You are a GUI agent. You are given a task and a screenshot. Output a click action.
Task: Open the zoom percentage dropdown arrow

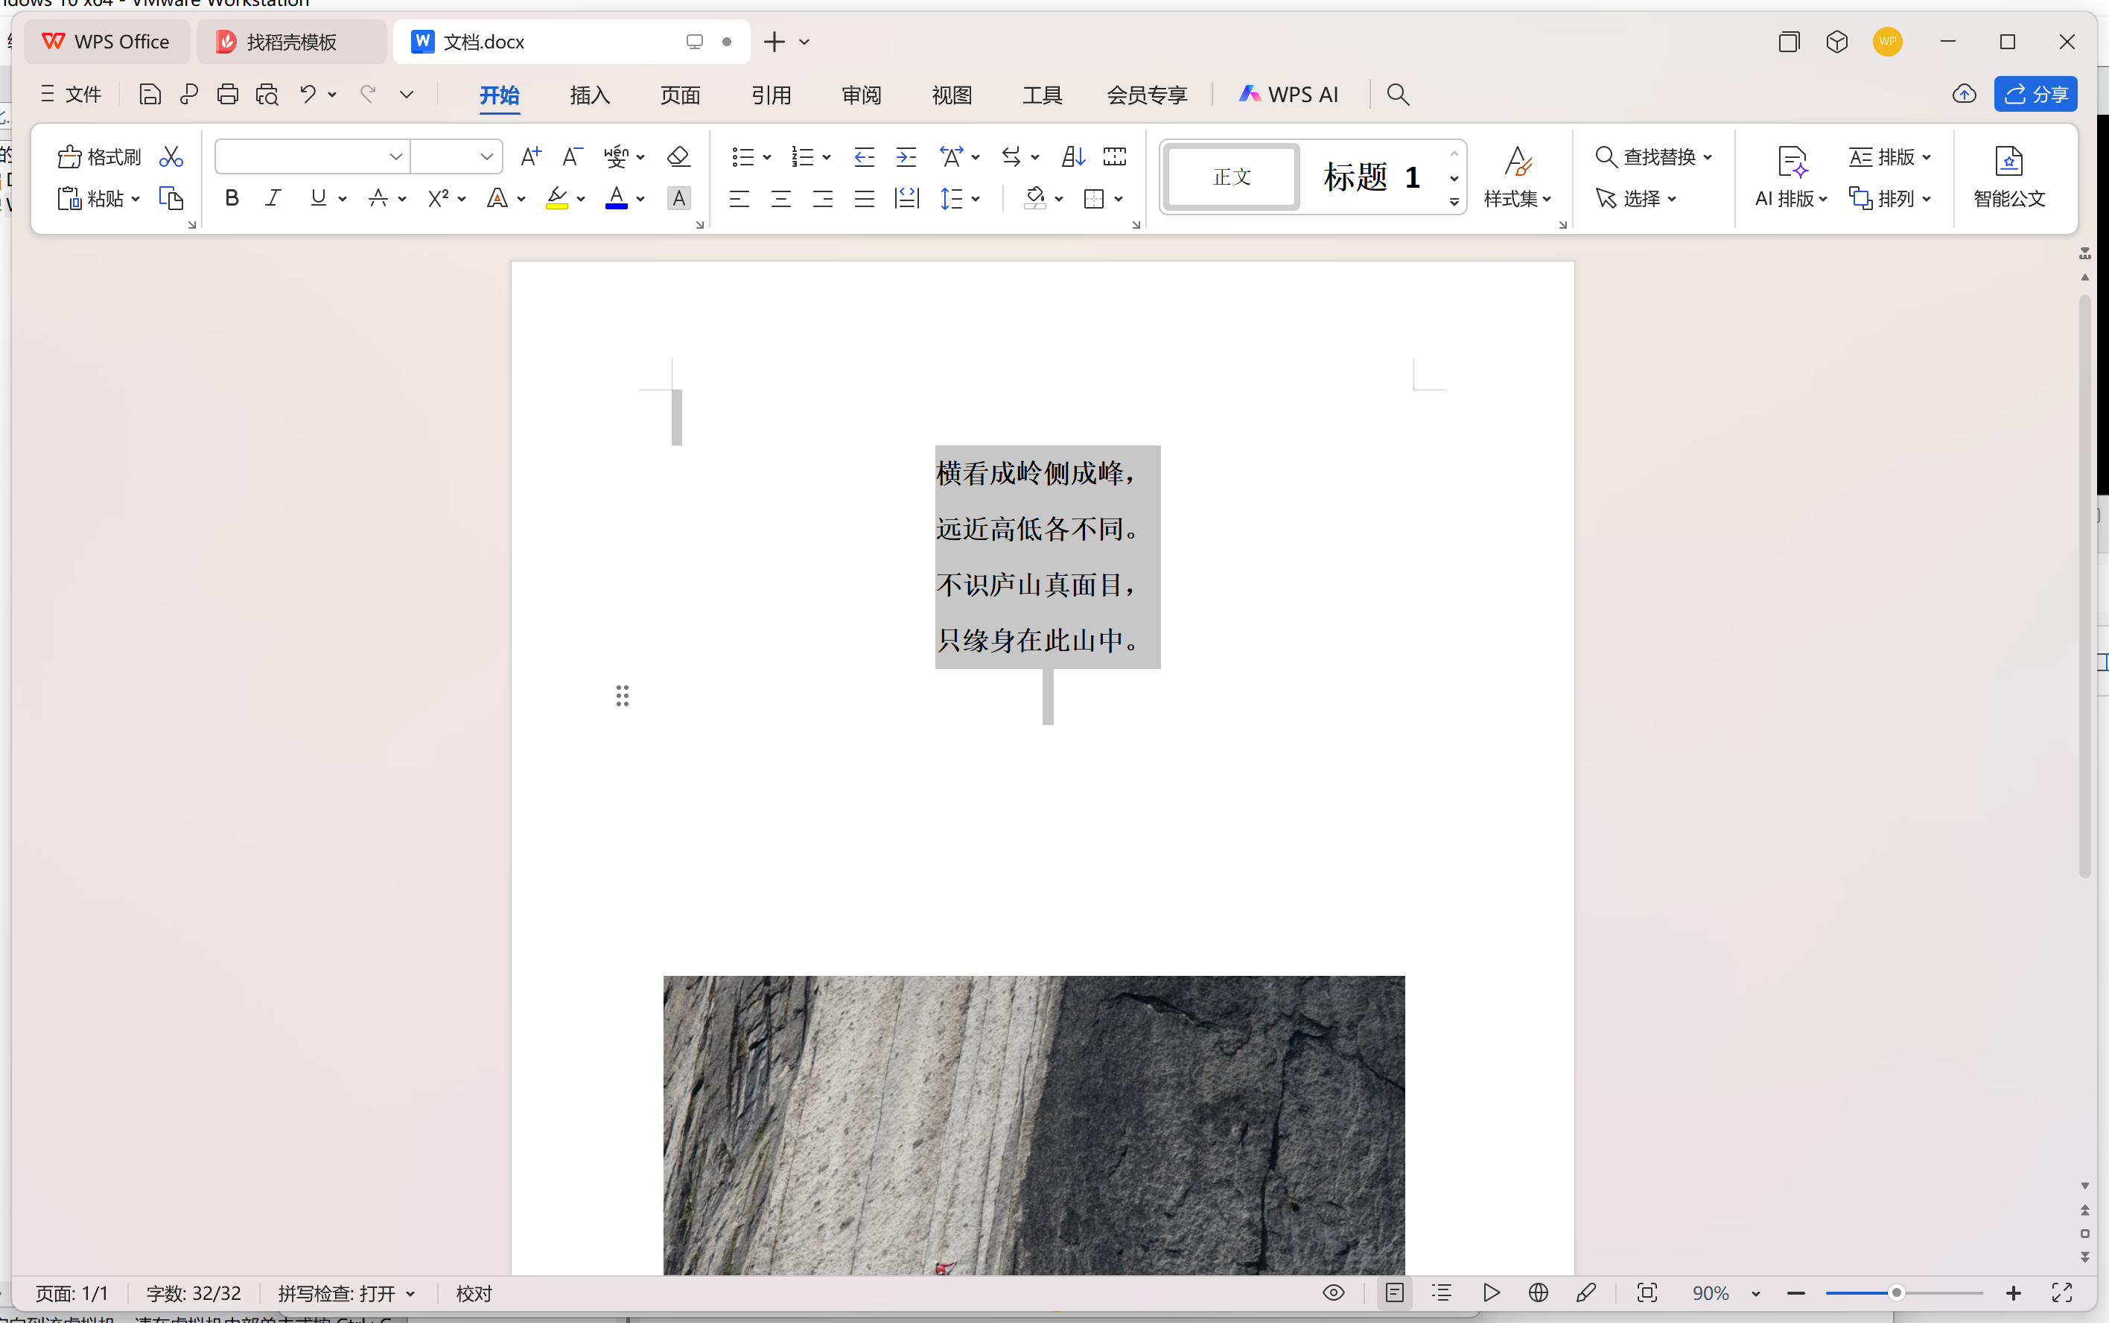tap(1755, 1293)
